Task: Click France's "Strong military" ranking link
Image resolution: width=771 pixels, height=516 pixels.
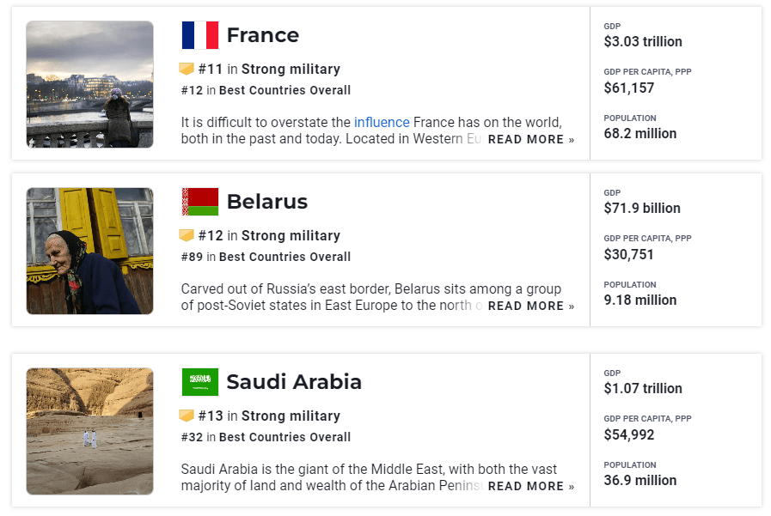Action: click(291, 69)
